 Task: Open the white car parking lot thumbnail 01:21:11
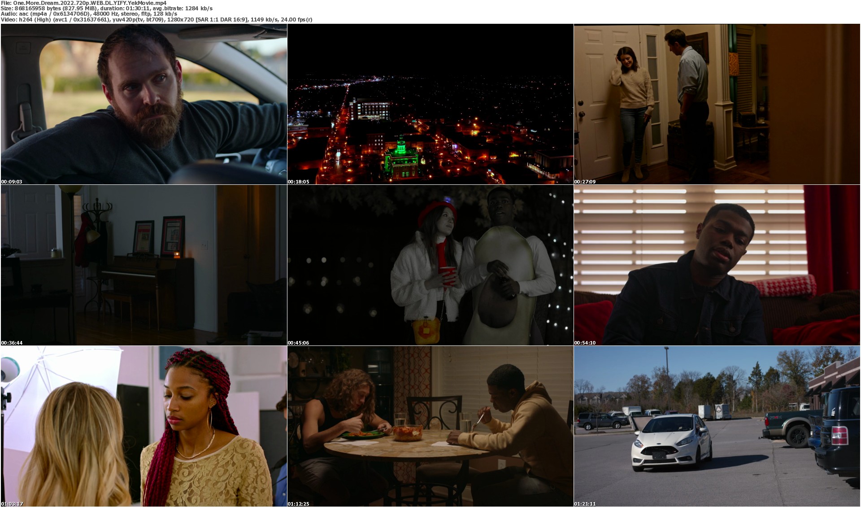tap(717, 426)
